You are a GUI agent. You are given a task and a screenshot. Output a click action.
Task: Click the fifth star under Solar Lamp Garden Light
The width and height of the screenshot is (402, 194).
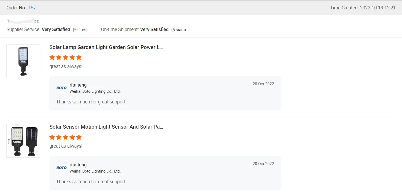tap(79, 57)
